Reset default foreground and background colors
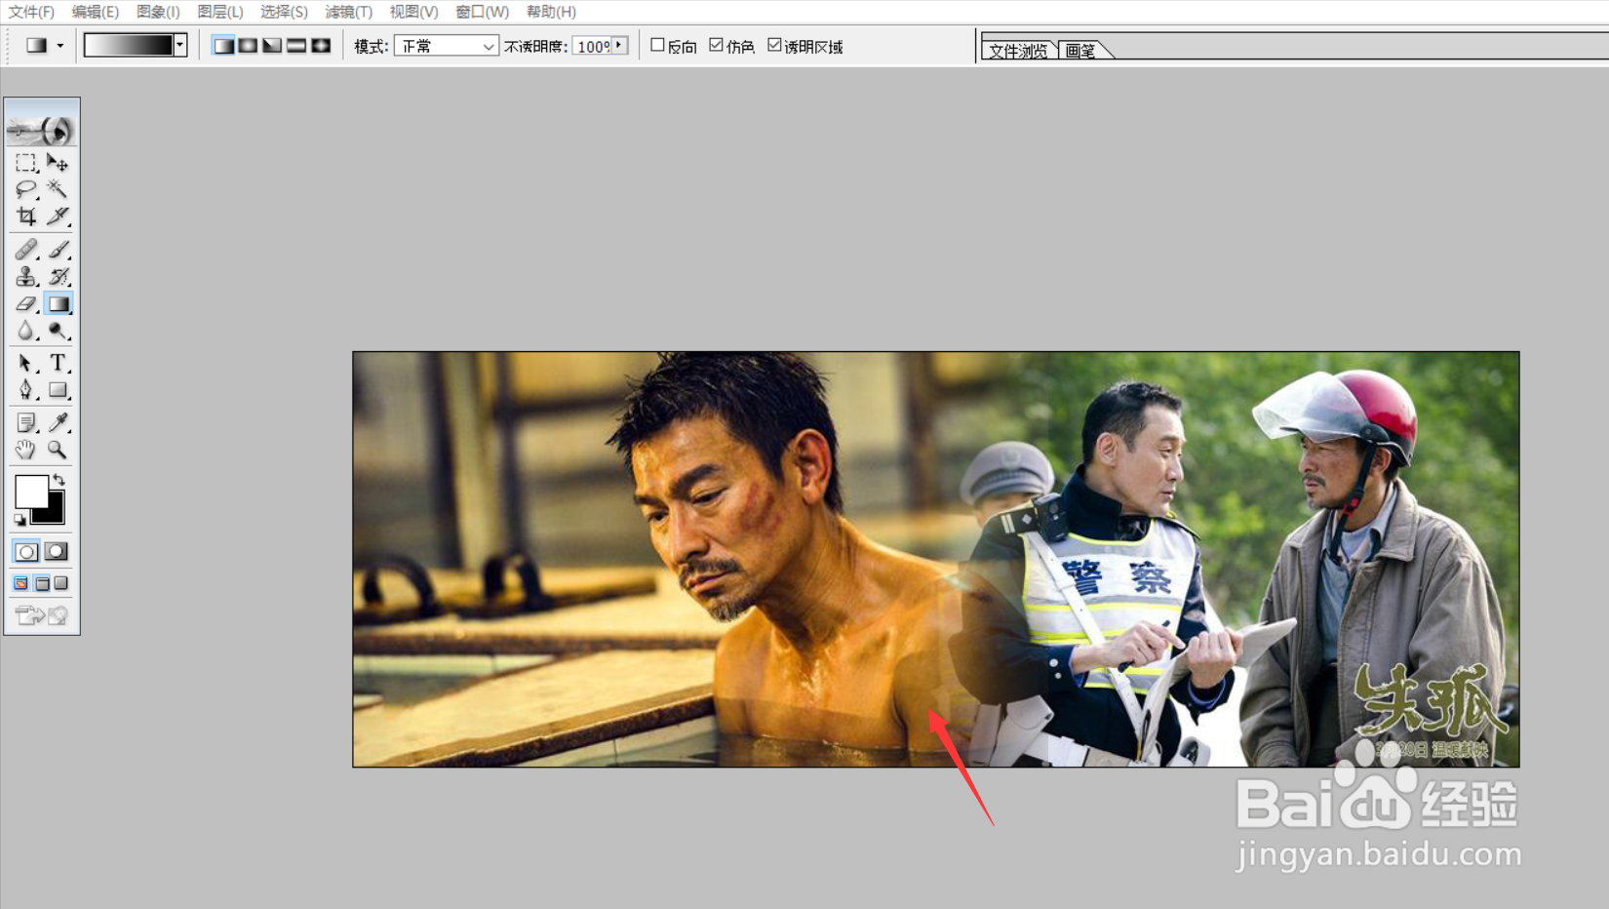 pos(20,520)
